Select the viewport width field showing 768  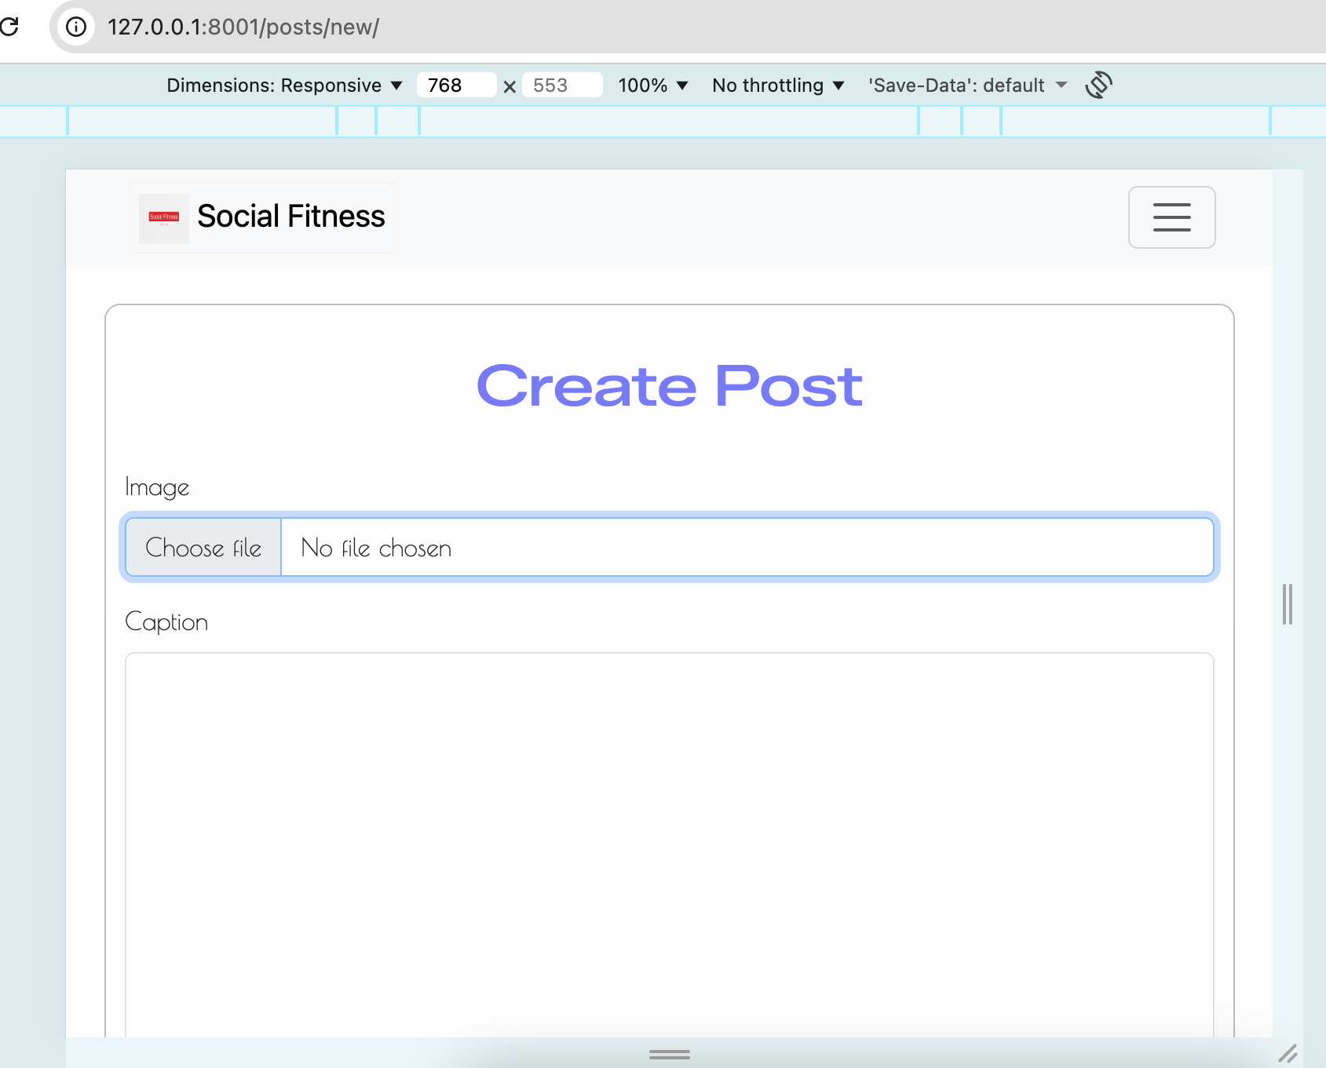455,85
